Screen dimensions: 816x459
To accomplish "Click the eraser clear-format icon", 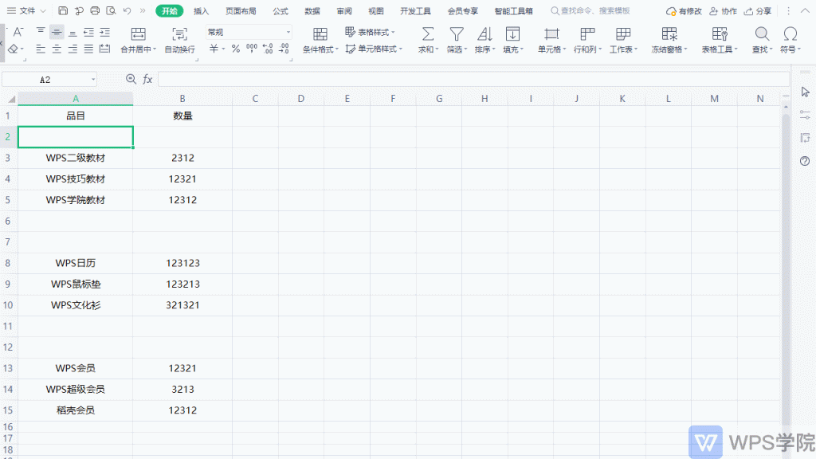I will pos(13,49).
